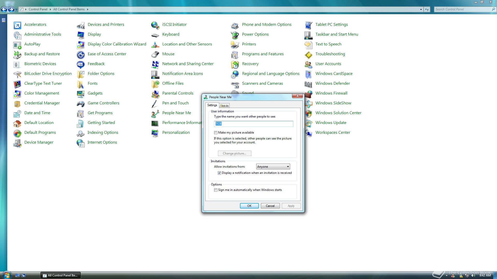Open the Credential Manager icon
Viewport: 497px width, 279px height.
(x=17, y=104)
